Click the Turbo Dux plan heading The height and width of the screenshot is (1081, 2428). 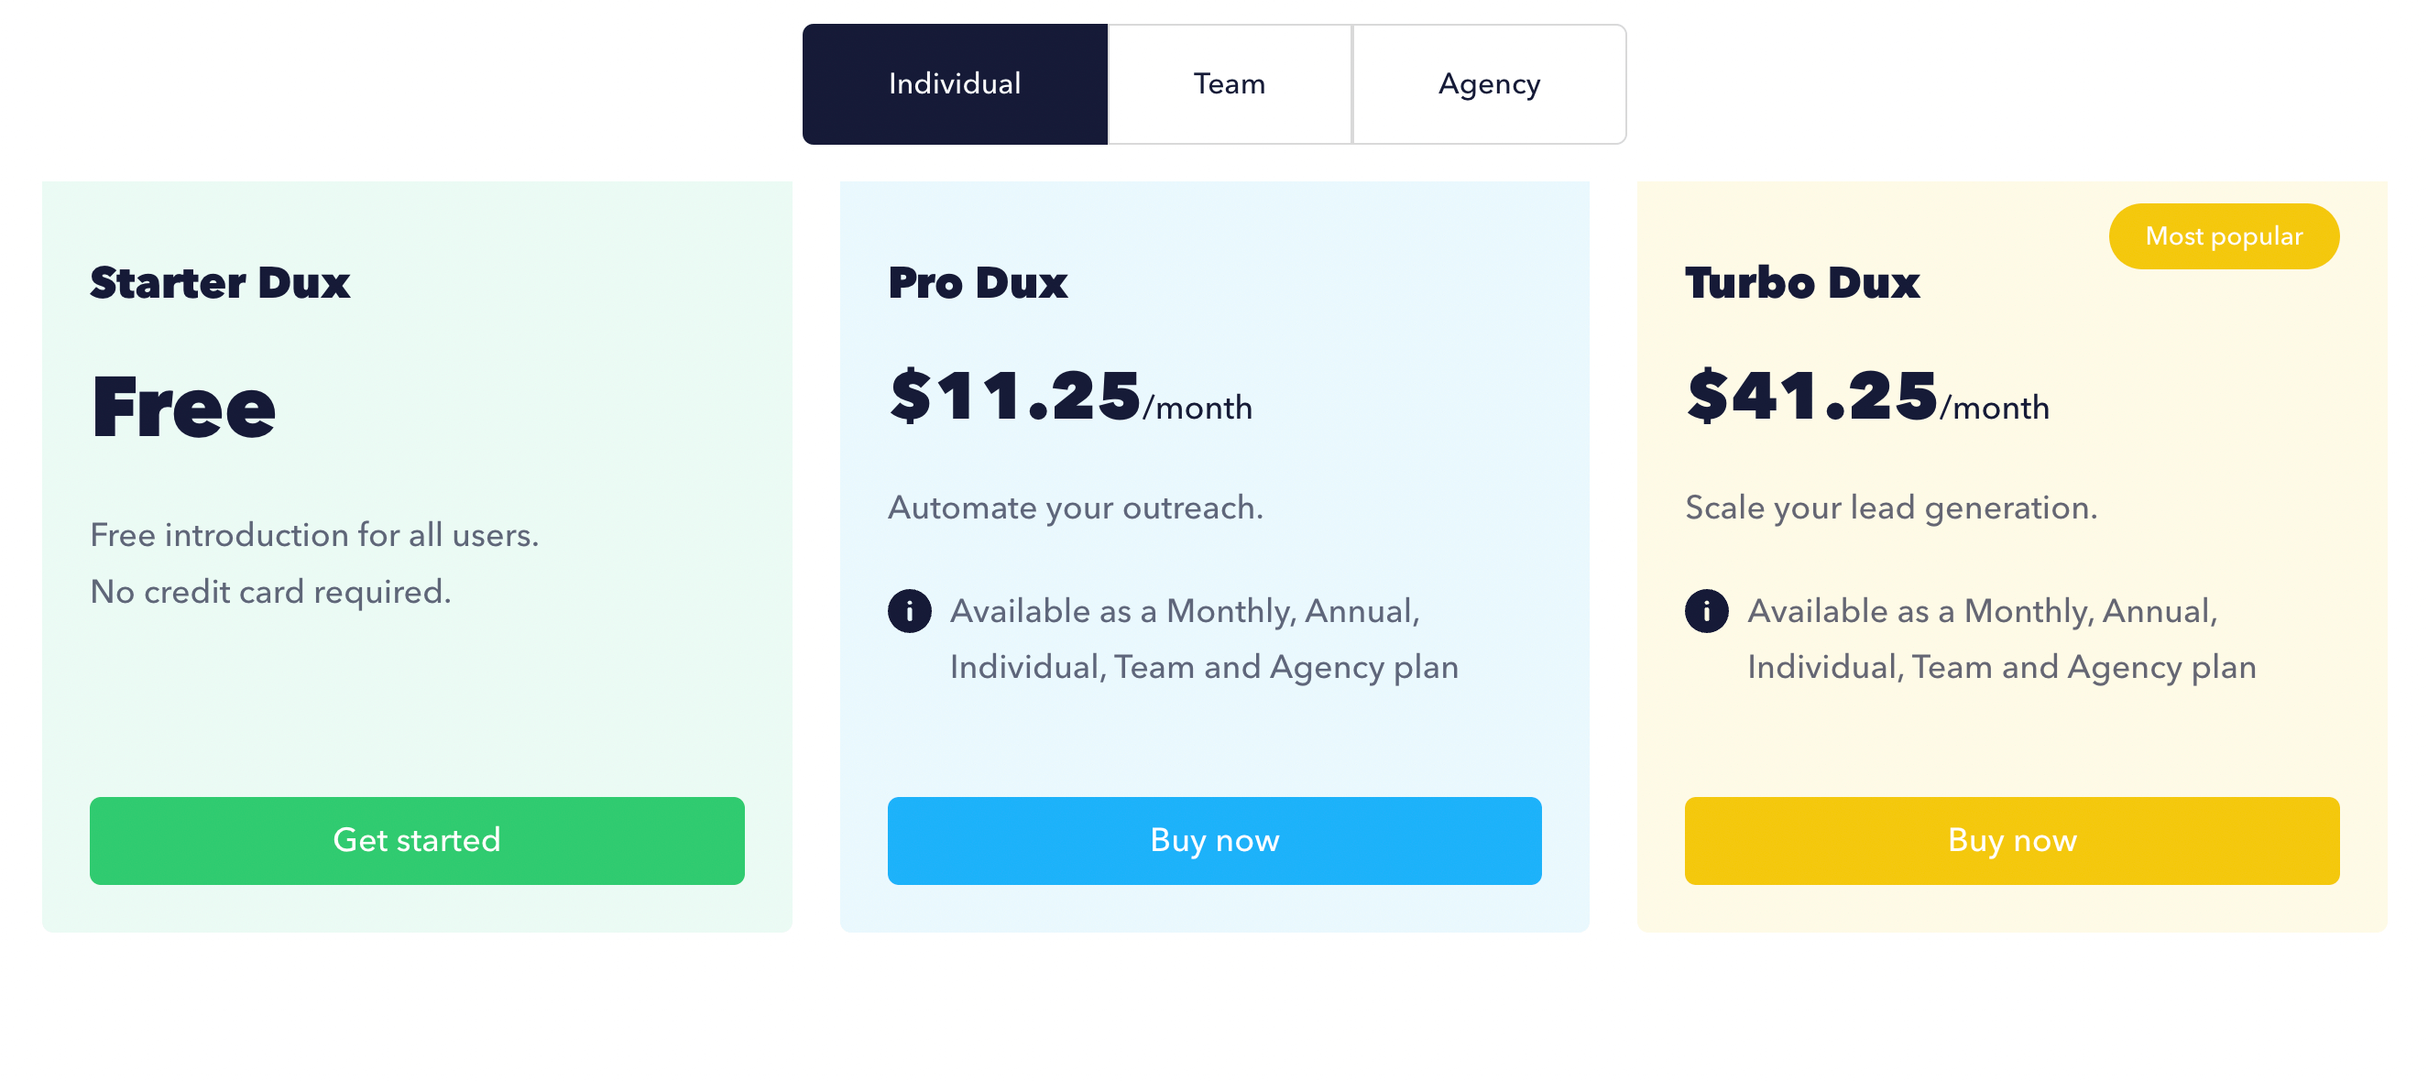tap(1801, 283)
